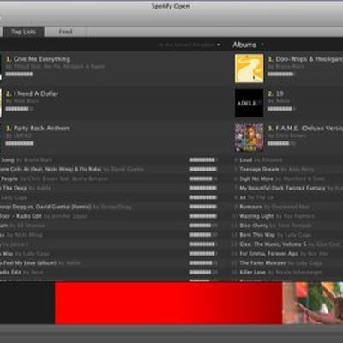
Task: Open artist Jennifer Lopez in the track list
Action: (x=69, y=216)
